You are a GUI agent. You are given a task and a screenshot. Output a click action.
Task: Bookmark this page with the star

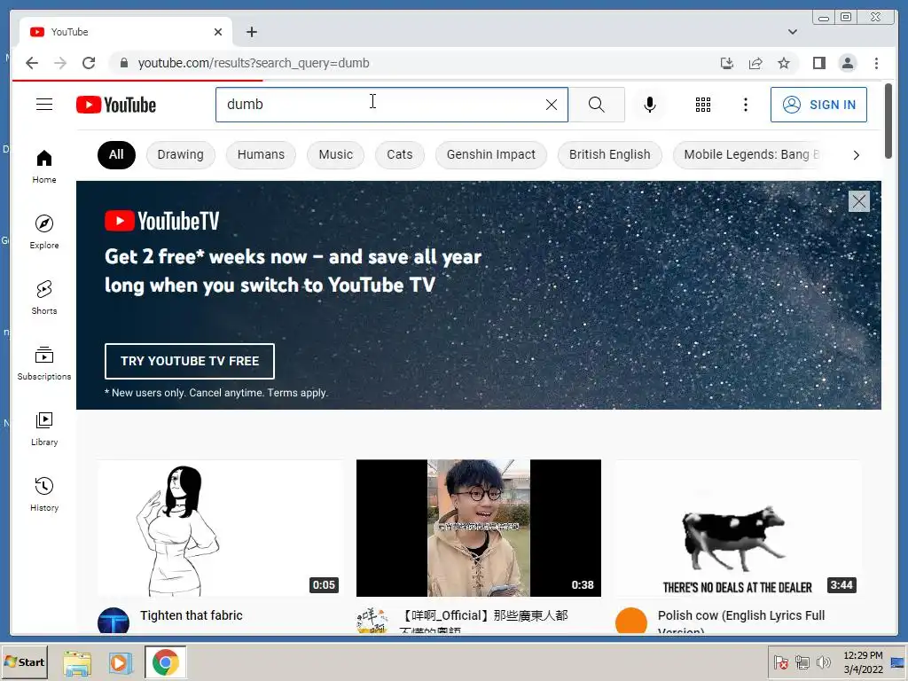[x=784, y=63]
